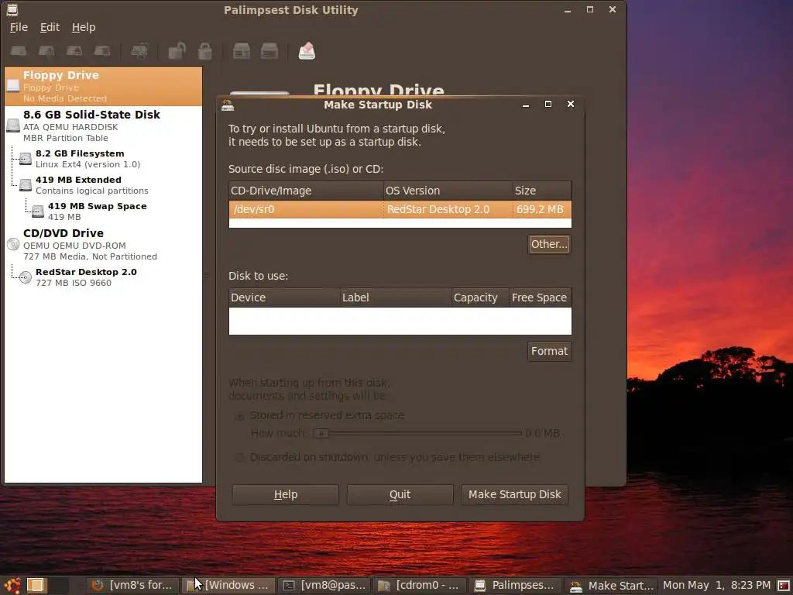Click the open padlock unlock toolbar icon
Screen dimensions: 793x595
click(x=177, y=51)
